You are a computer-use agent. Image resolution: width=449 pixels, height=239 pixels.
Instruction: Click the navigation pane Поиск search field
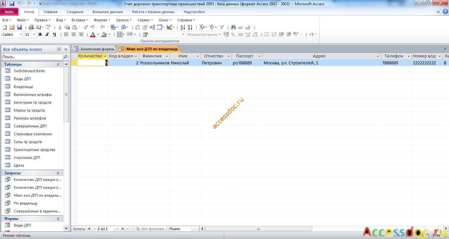pos(32,57)
